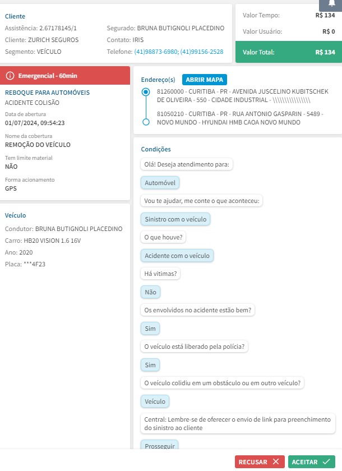Select the destination address marker
The height and width of the screenshot is (471, 342).
point(146,122)
